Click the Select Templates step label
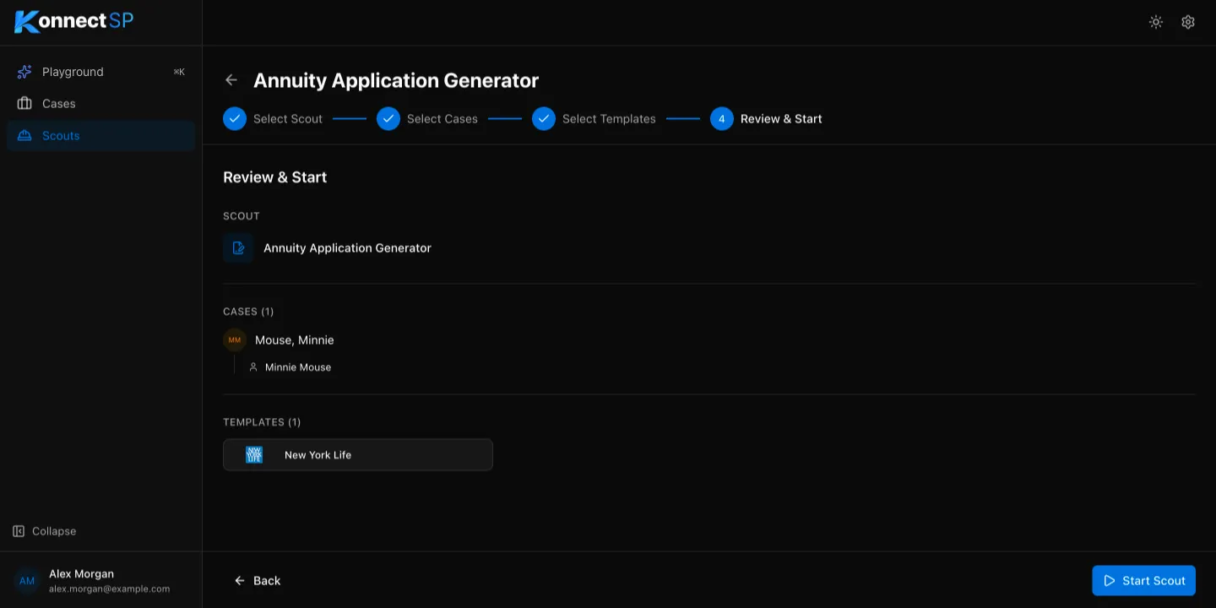The image size is (1216, 608). (609, 119)
